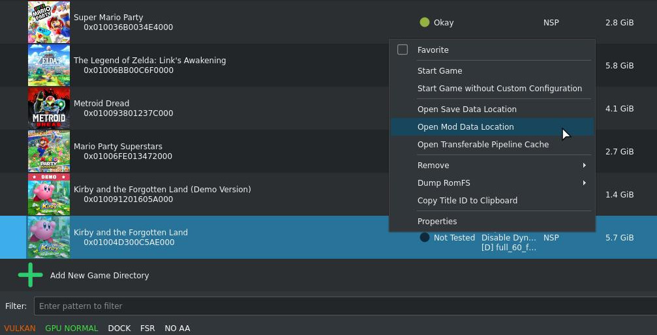Click title ID 0x01006BB00C6F0000

pos(129,70)
